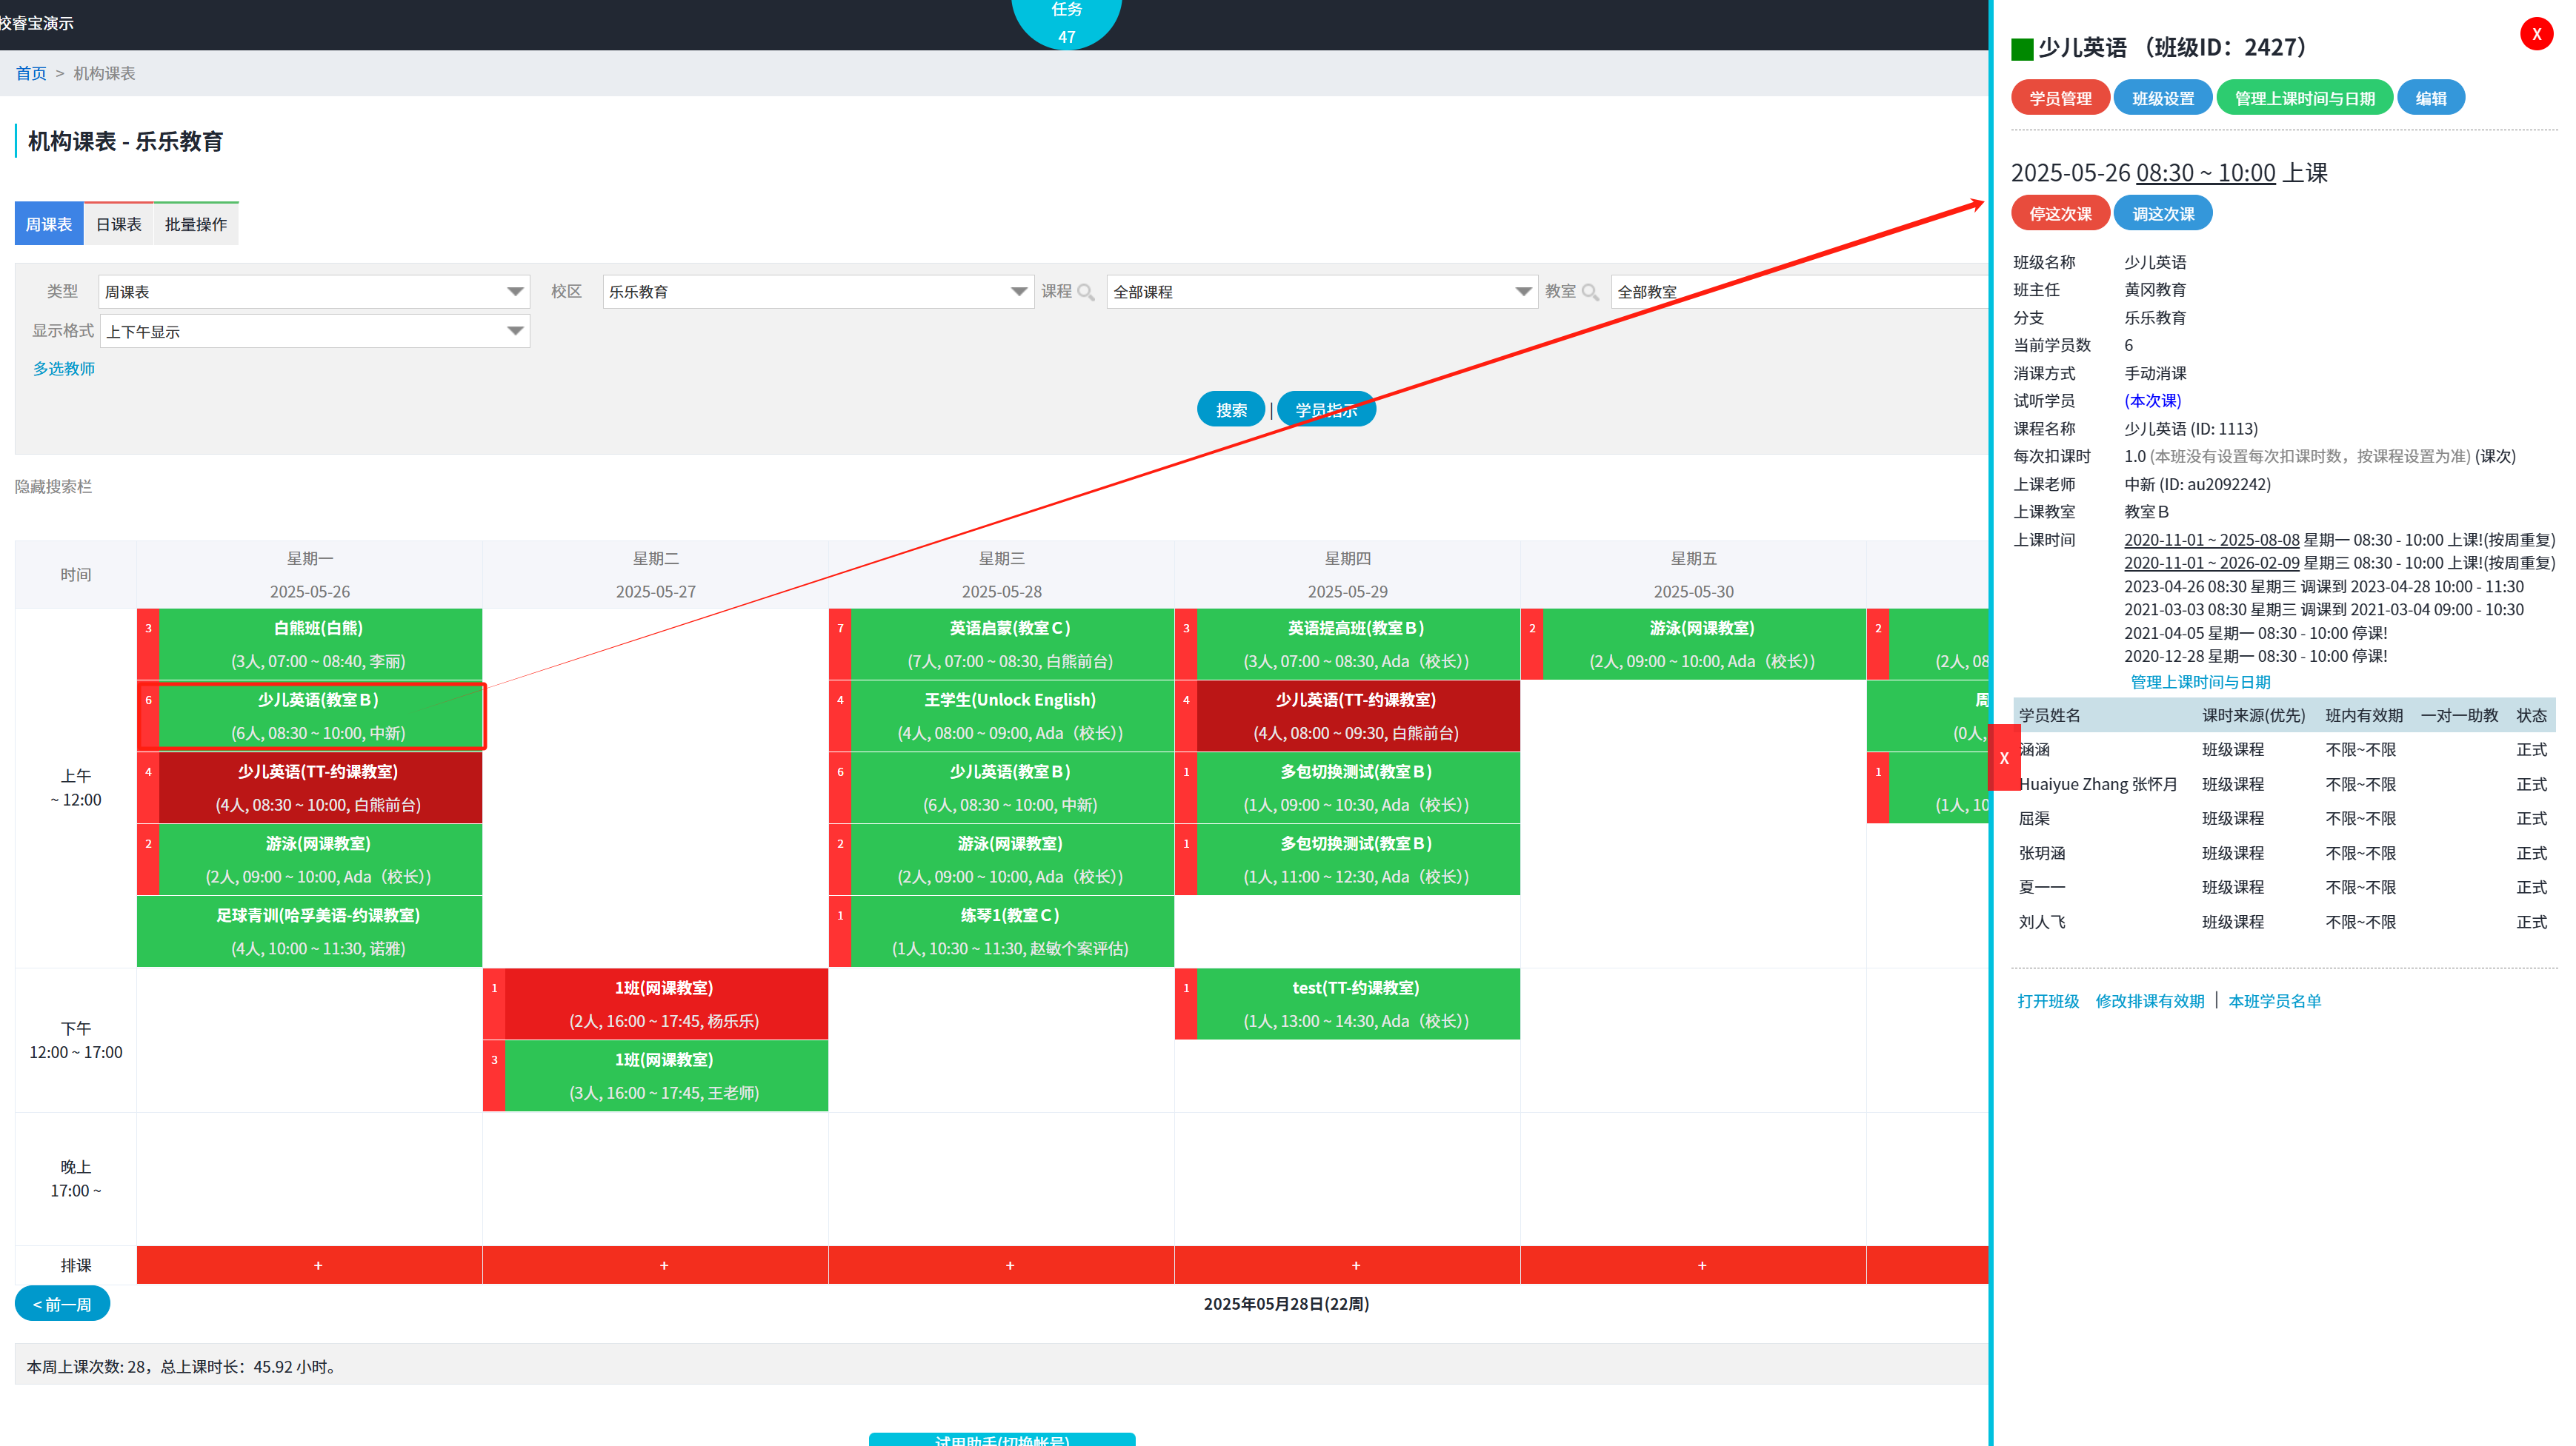Click the 本班学员名单 link
This screenshot has width=2576, height=1446.
pyautogui.click(x=2274, y=1001)
